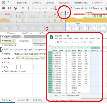This screenshot has width=107, height=104.
Task: Select the airports sheet tab at bottom
Action: pyautogui.click(x=63, y=100)
